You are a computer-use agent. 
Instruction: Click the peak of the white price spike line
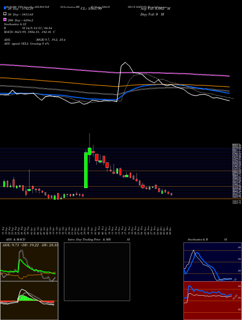pos(125,63)
